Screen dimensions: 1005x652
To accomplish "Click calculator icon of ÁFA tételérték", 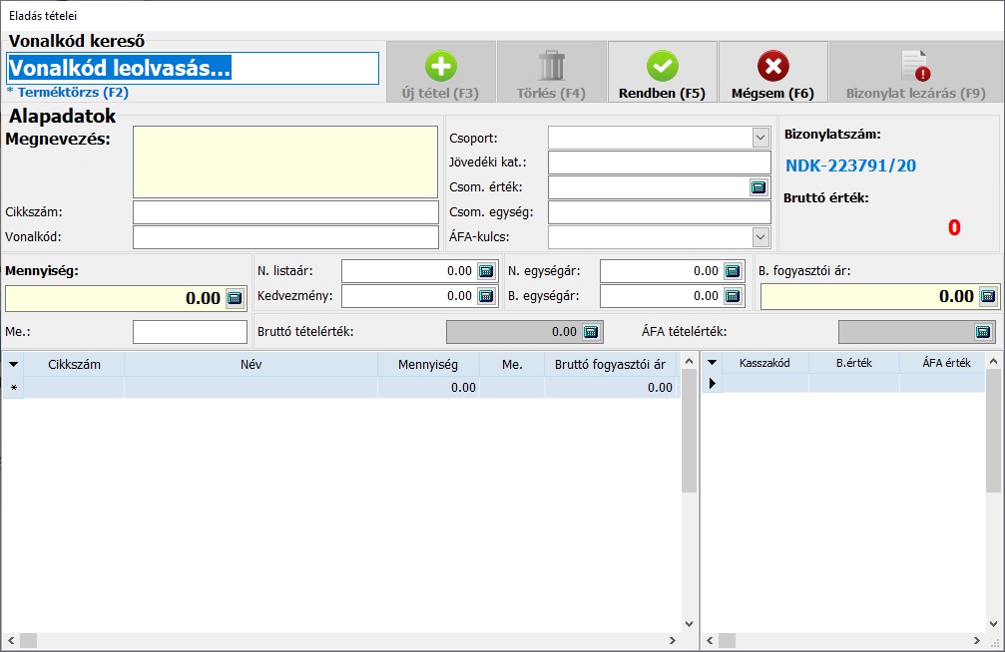I will pos(983,332).
